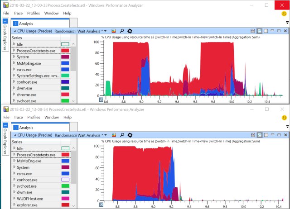Viewport: 290px width, 209px height.
Task: Close the CPU Usage panel in bottom window
Action: (x=285, y=135)
